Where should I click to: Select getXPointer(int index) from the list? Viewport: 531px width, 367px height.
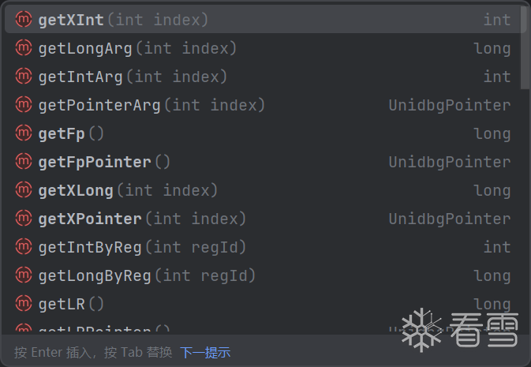point(142,219)
